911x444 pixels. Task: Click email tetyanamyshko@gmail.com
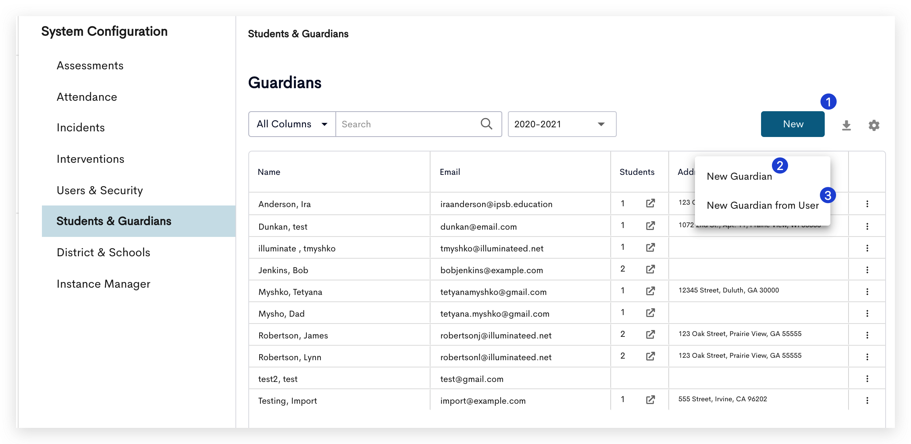point(493,292)
